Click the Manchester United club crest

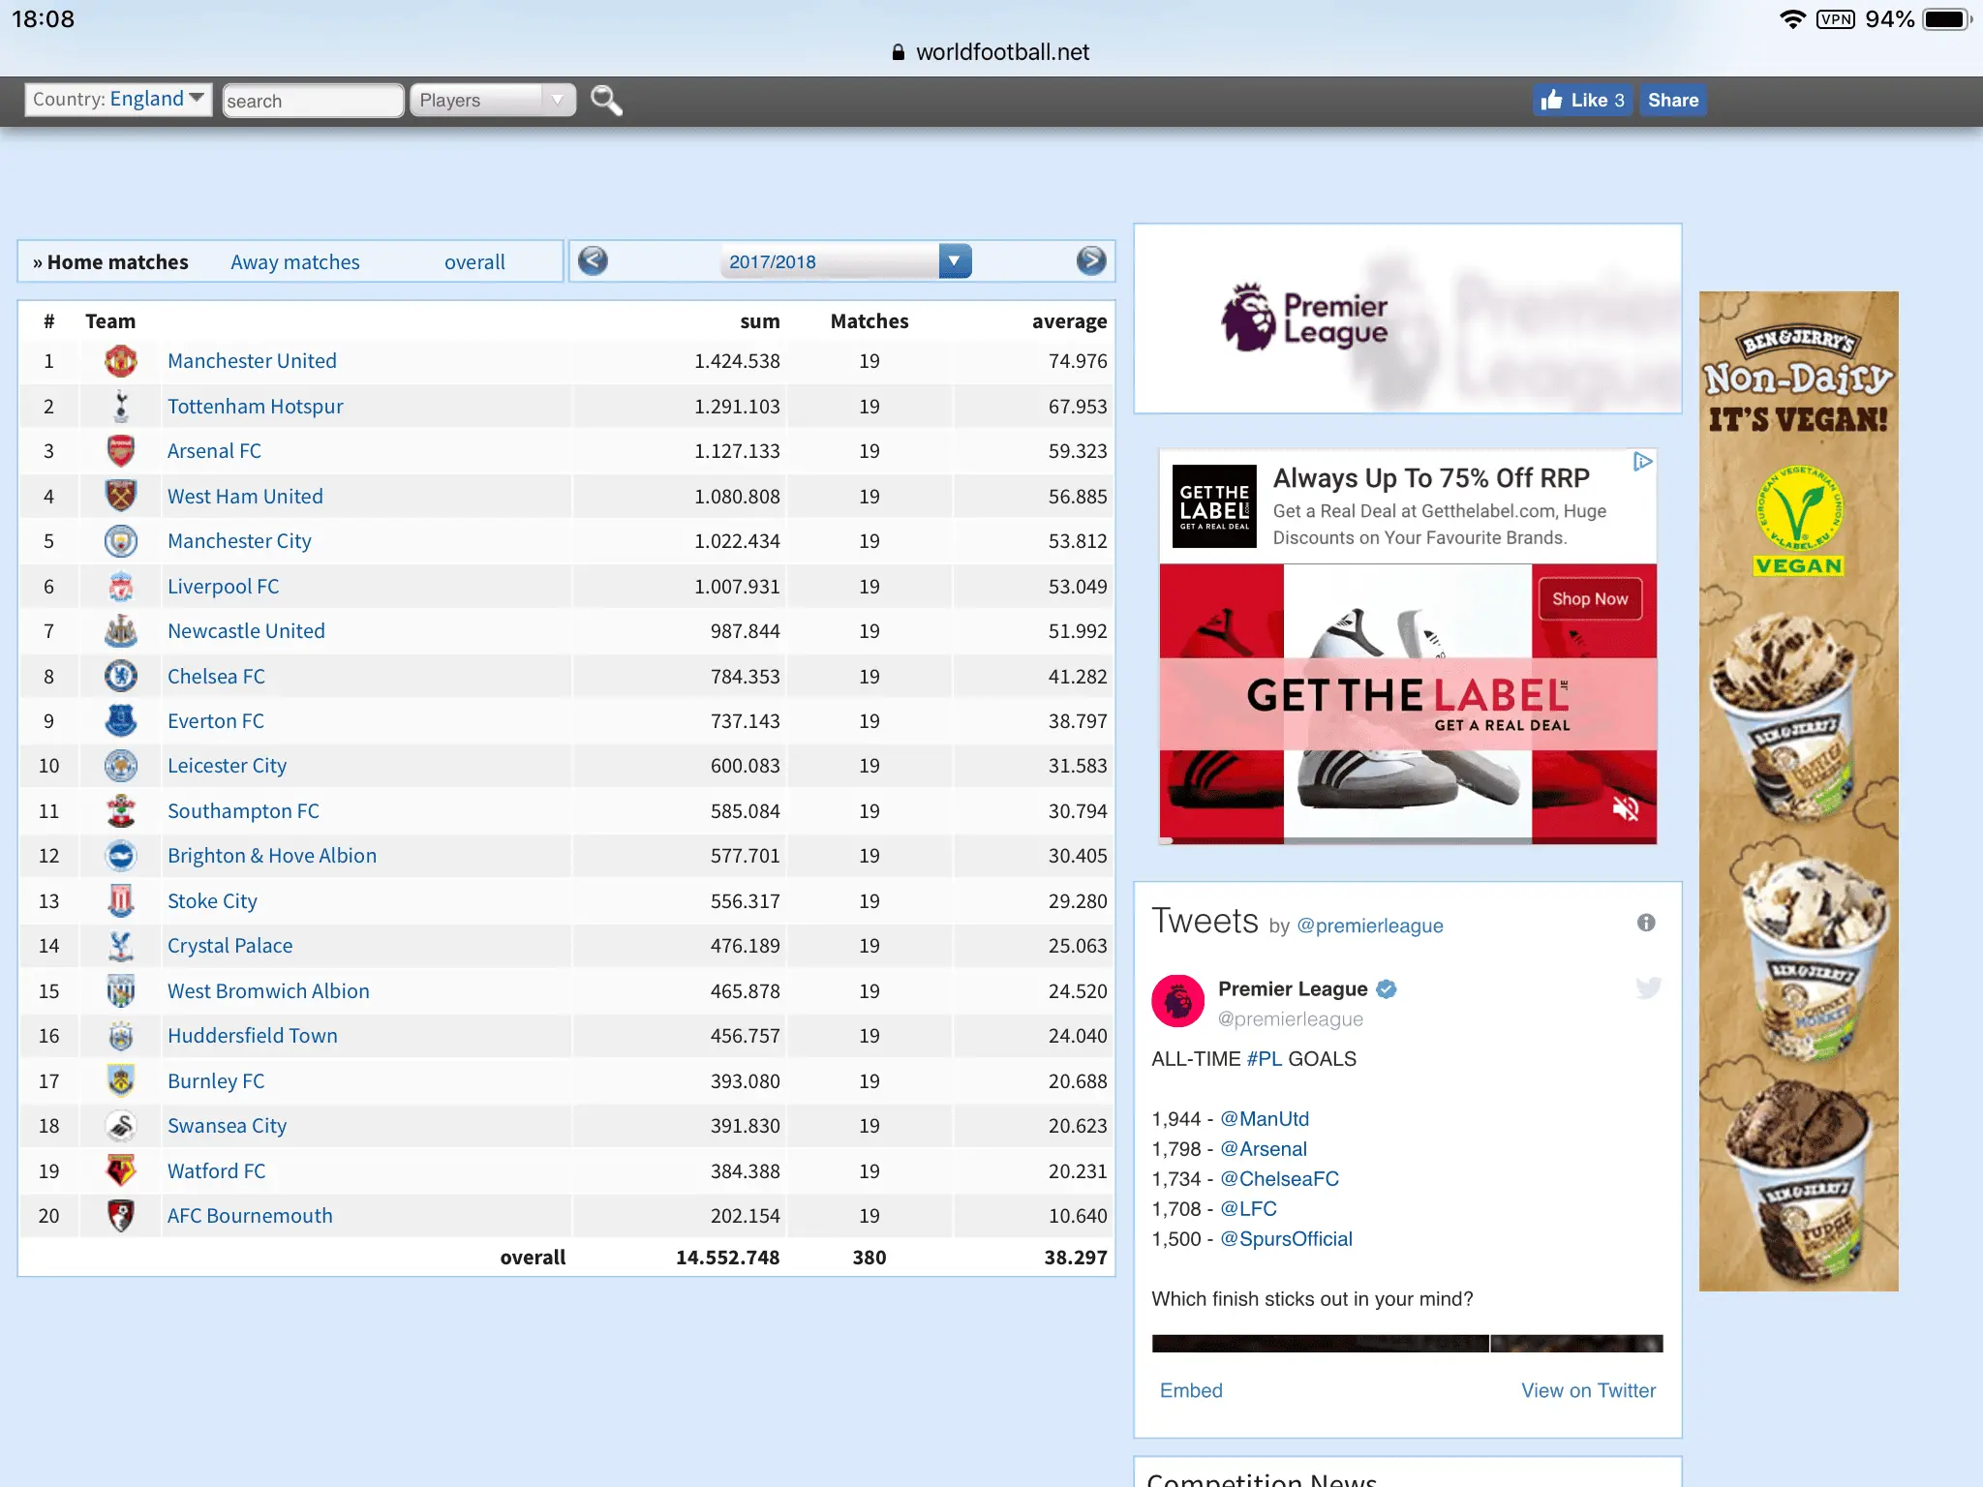(121, 361)
